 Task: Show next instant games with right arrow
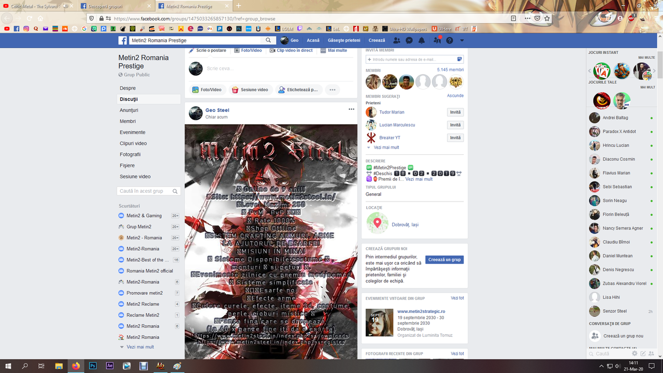click(x=654, y=71)
